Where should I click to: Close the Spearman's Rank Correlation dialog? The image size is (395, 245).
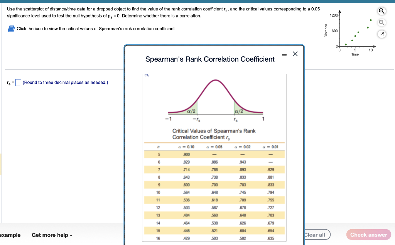tap(295, 54)
